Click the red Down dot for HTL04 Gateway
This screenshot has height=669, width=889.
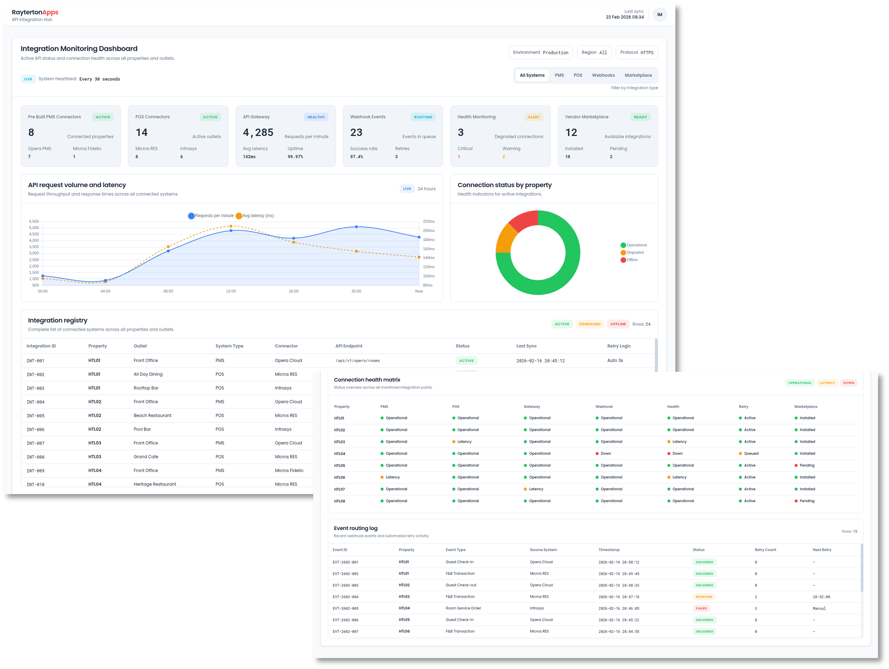point(597,453)
